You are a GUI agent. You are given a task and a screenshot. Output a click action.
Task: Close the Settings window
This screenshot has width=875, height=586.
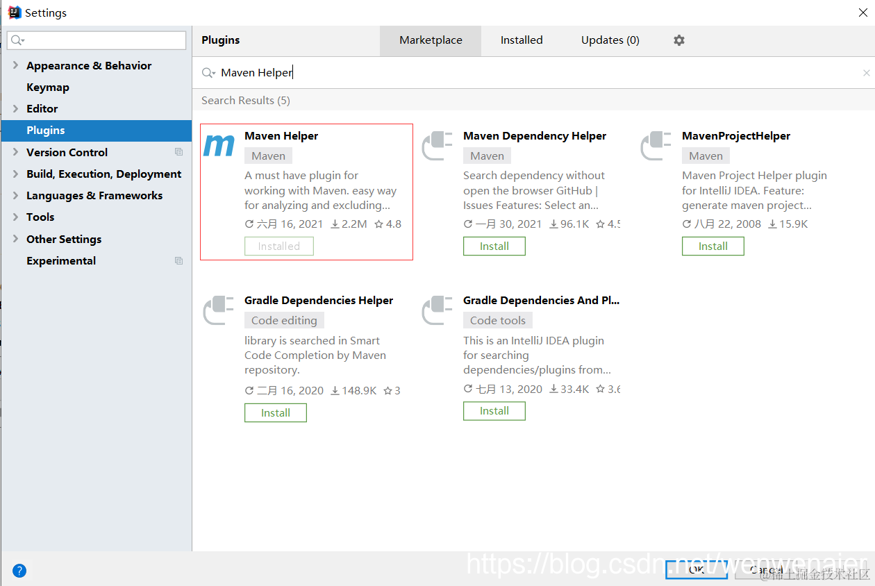pyautogui.click(x=862, y=12)
